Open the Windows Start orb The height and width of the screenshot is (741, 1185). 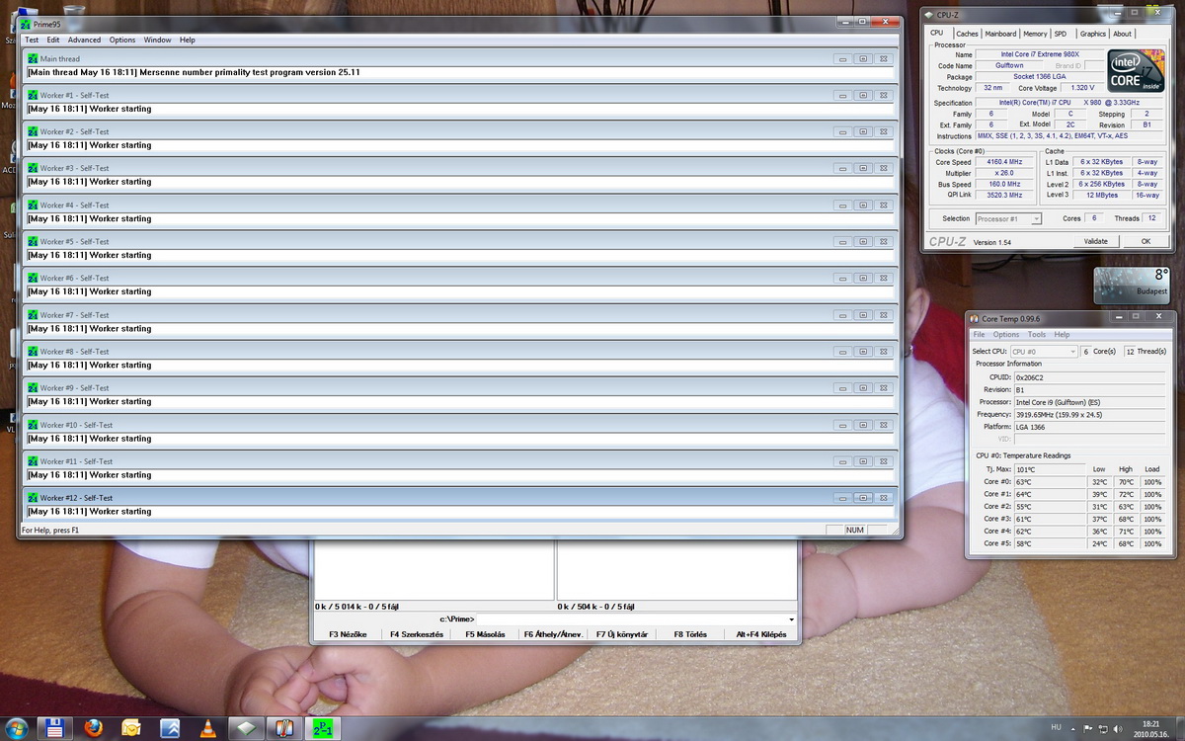click(16, 728)
